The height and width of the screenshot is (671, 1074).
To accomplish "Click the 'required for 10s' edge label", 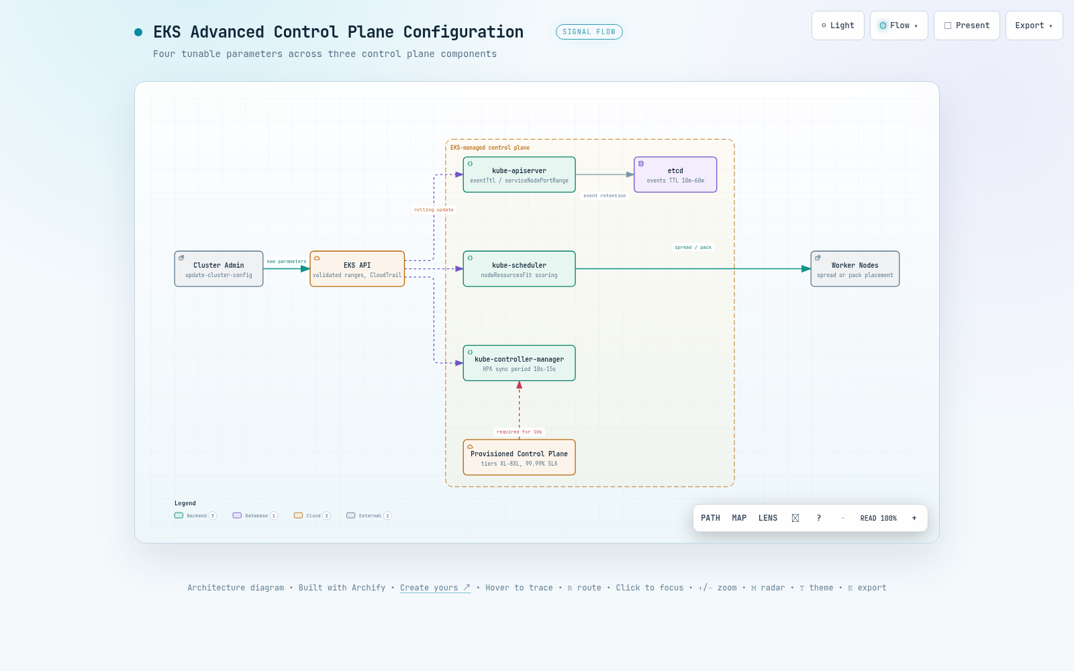I will [520, 432].
